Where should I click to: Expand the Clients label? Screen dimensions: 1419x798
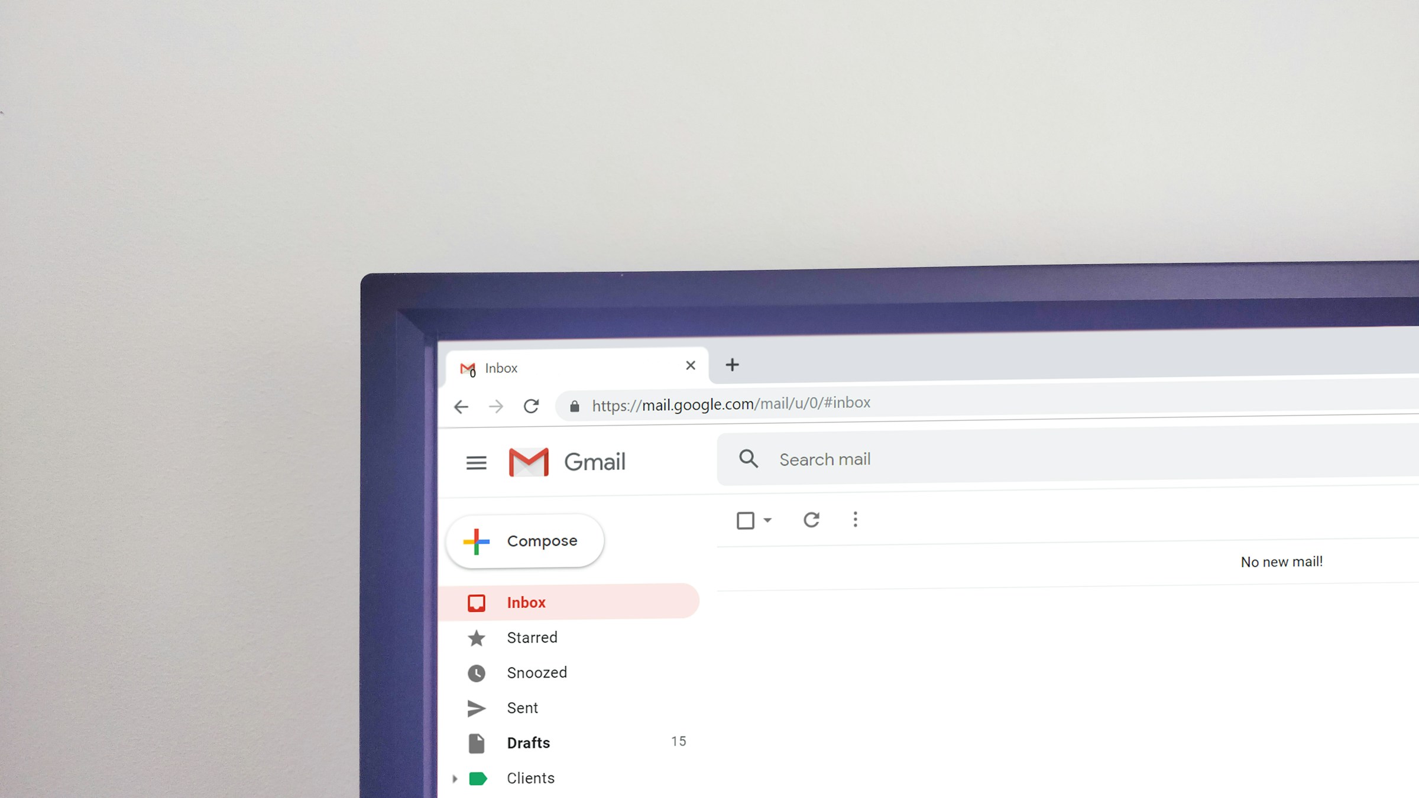[x=455, y=778]
